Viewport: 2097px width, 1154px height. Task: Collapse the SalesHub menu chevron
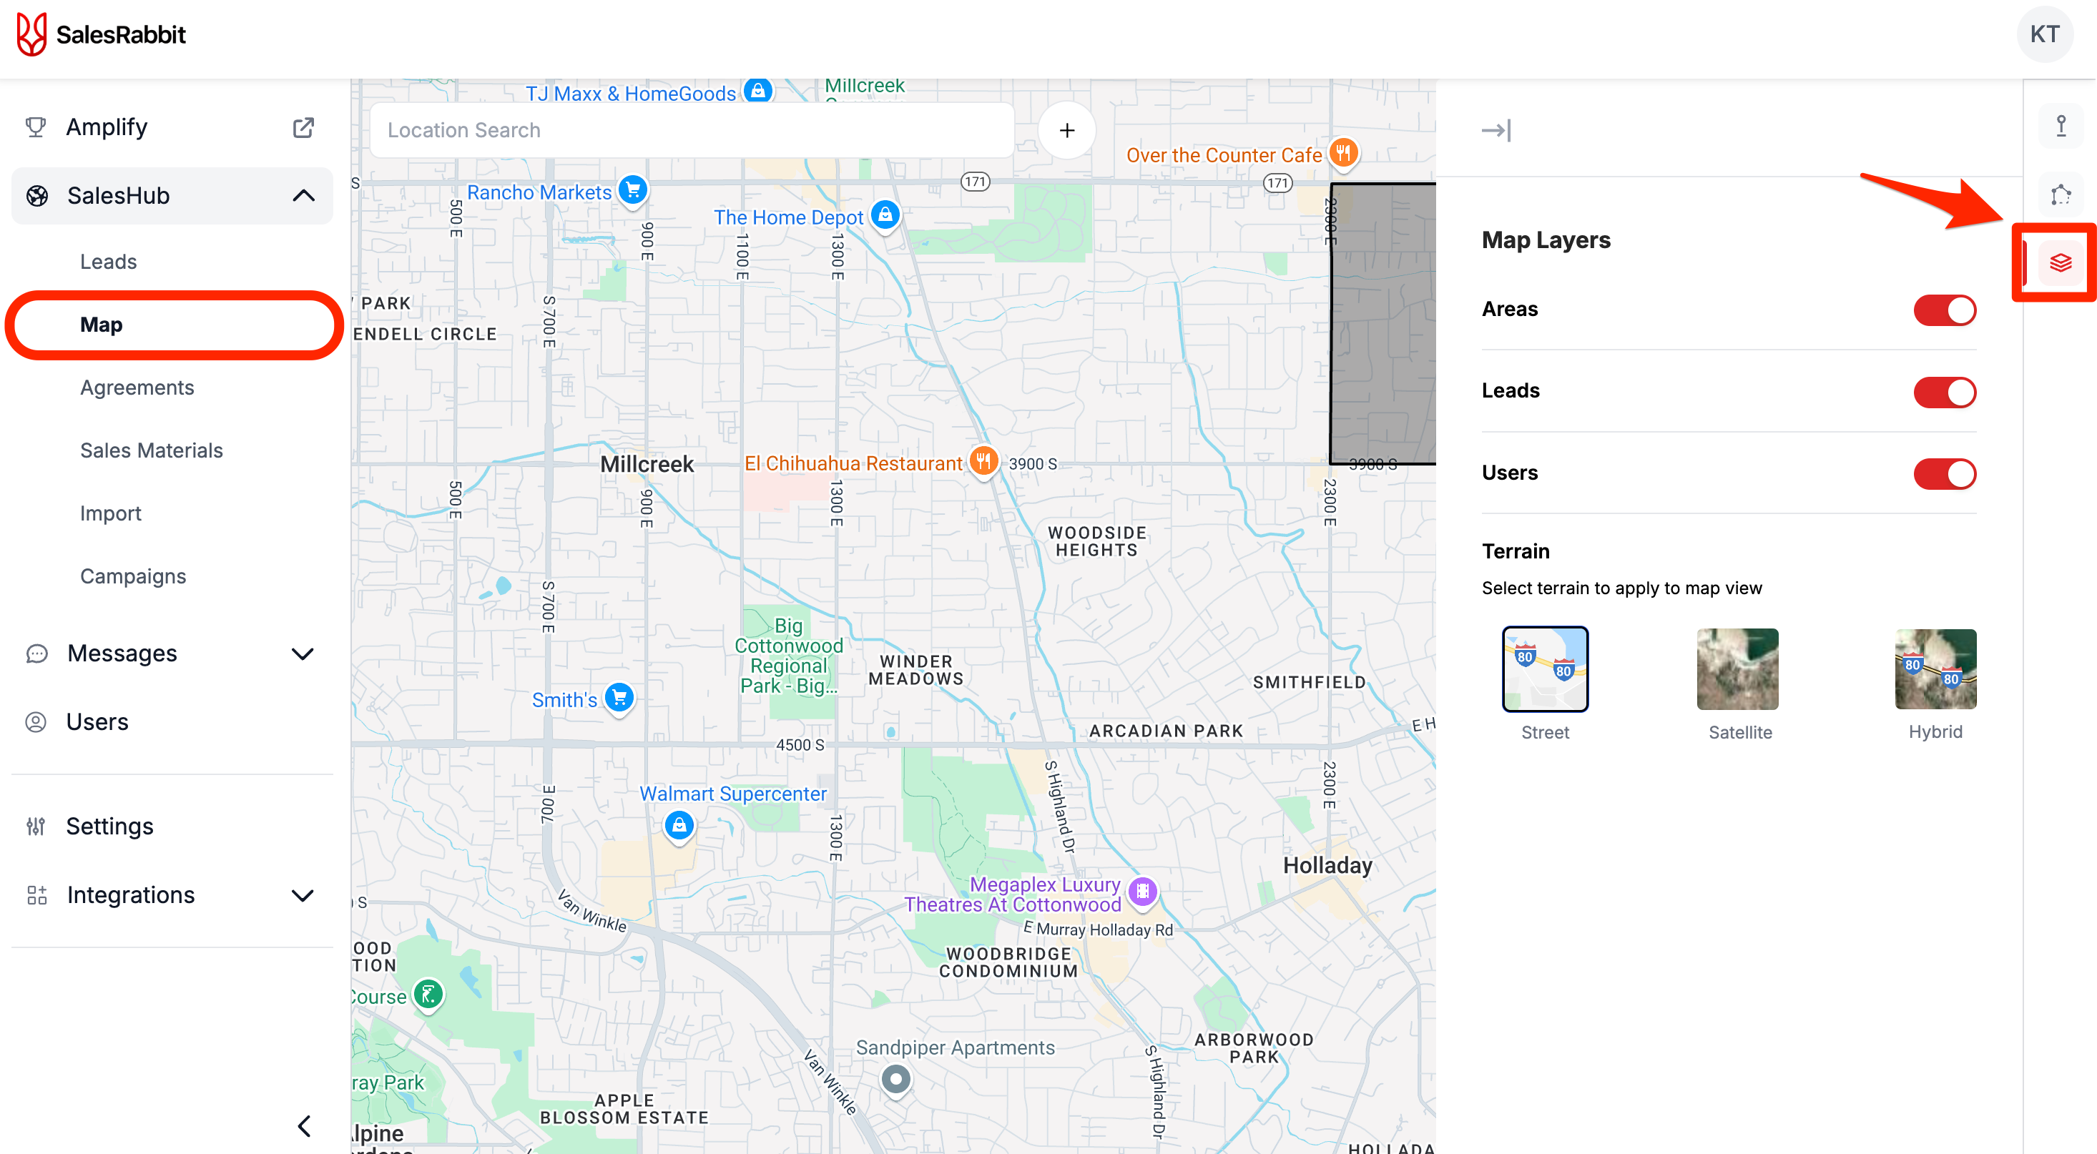tap(303, 195)
